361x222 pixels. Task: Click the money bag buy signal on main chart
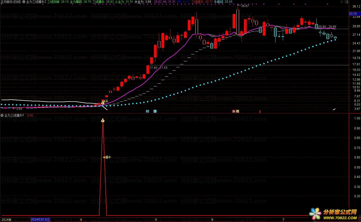click(x=103, y=103)
